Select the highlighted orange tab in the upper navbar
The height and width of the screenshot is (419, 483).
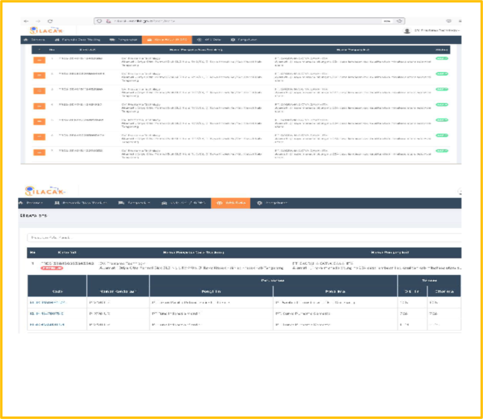(165, 40)
